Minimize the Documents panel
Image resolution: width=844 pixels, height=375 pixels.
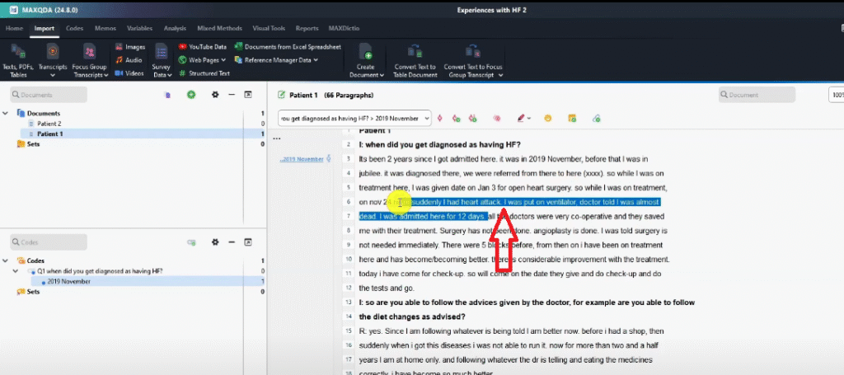click(232, 95)
